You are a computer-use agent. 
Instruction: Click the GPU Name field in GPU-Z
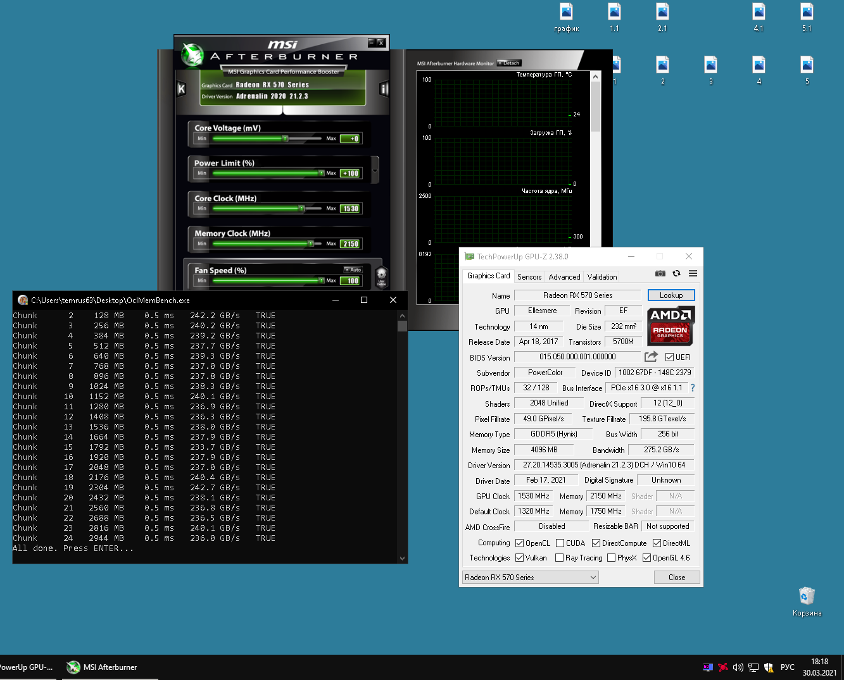coord(577,295)
